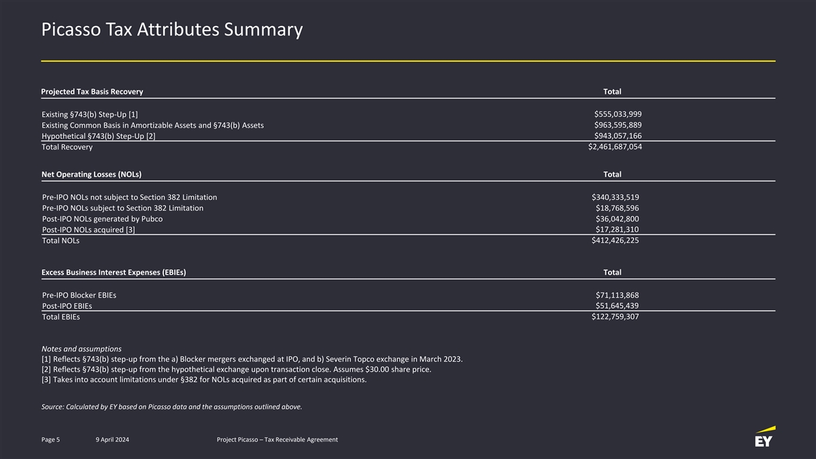Click the Notes and assumptions heading
The height and width of the screenshot is (459, 816).
pos(82,349)
